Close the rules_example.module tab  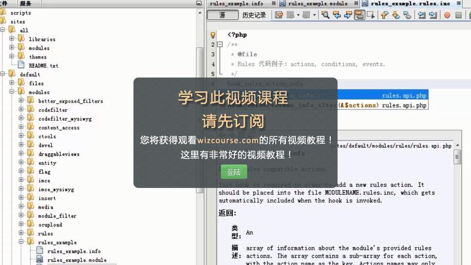[356, 3]
